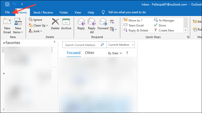Viewport: 202px width, 113px height.
Task: Click the Send/Receive All Folders quick access icon
Action: [7, 4]
